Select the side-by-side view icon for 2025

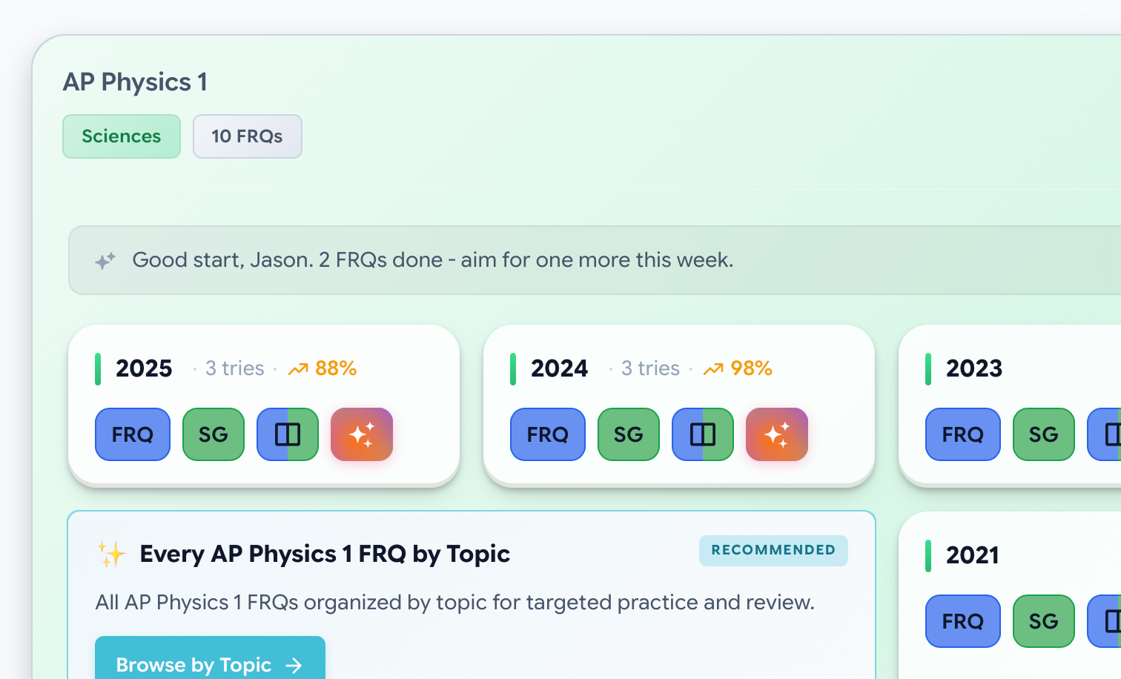tap(287, 434)
